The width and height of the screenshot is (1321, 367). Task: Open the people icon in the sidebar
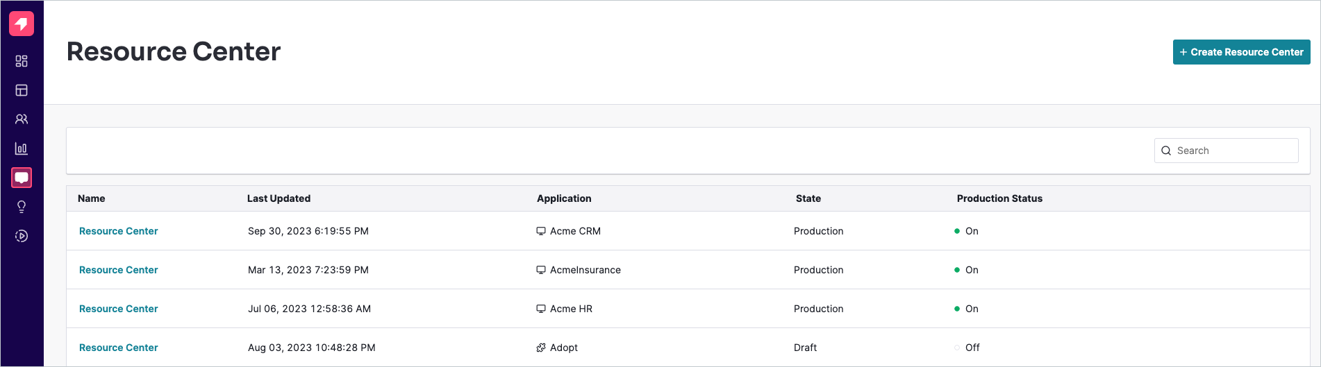tap(22, 119)
